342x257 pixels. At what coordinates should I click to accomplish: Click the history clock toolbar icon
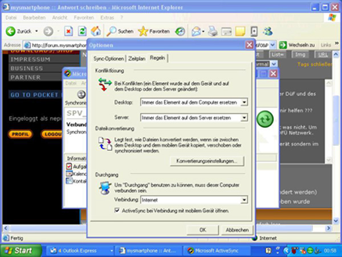pos(180,31)
